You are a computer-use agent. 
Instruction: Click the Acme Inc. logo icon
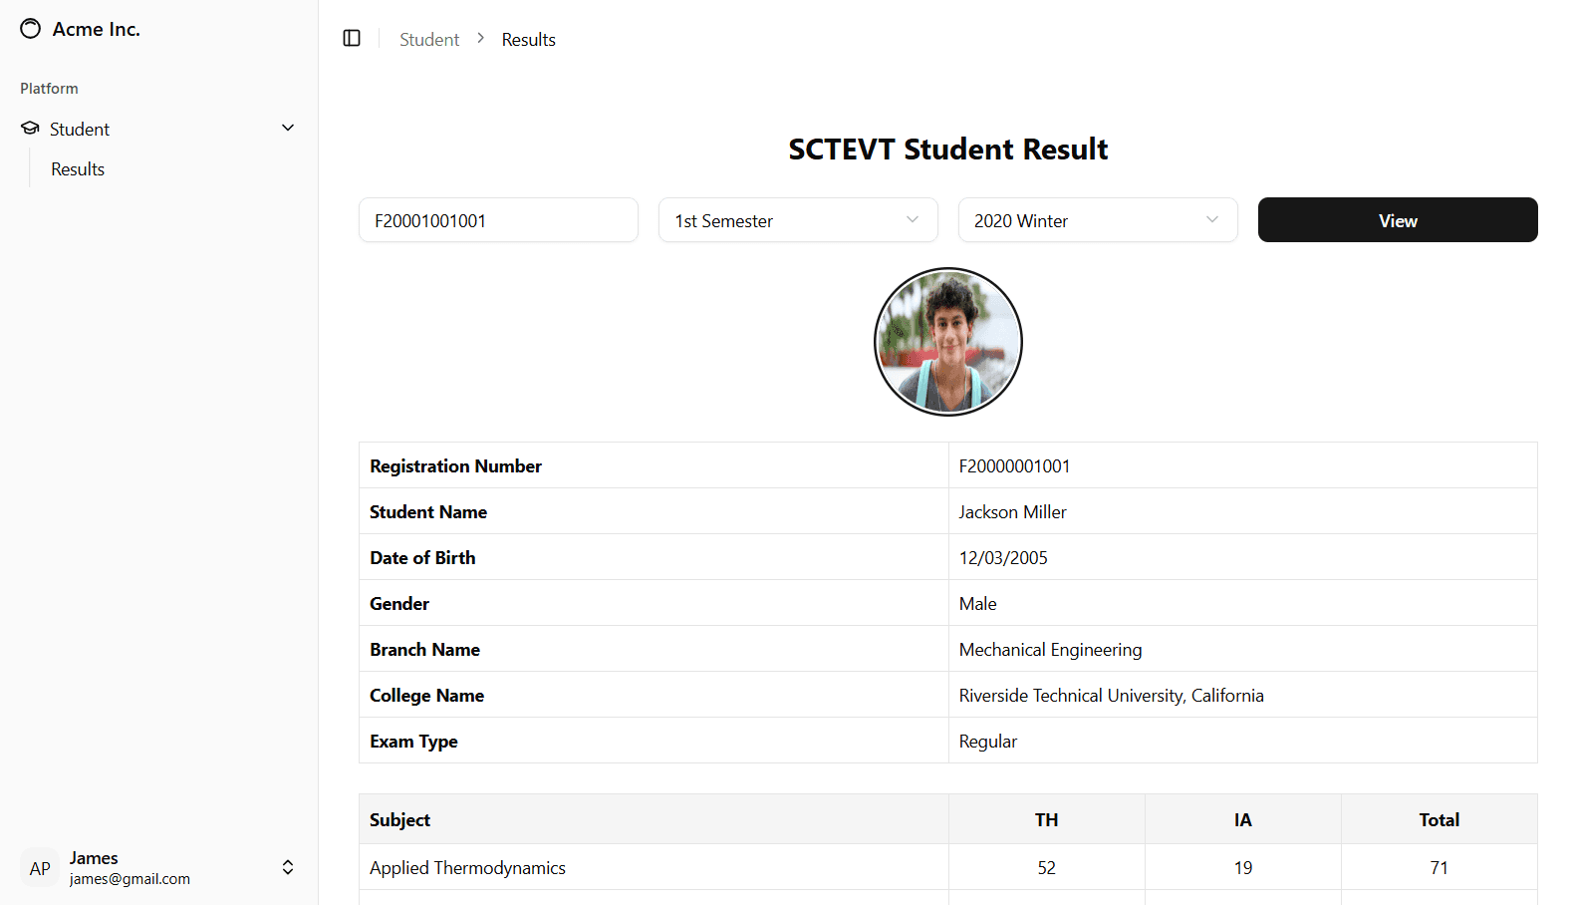tap(31, 29)
